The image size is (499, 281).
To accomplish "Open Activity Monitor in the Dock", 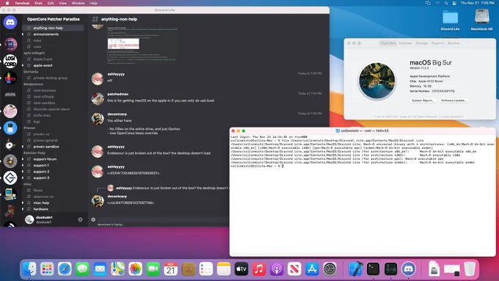I will [391, 269].
